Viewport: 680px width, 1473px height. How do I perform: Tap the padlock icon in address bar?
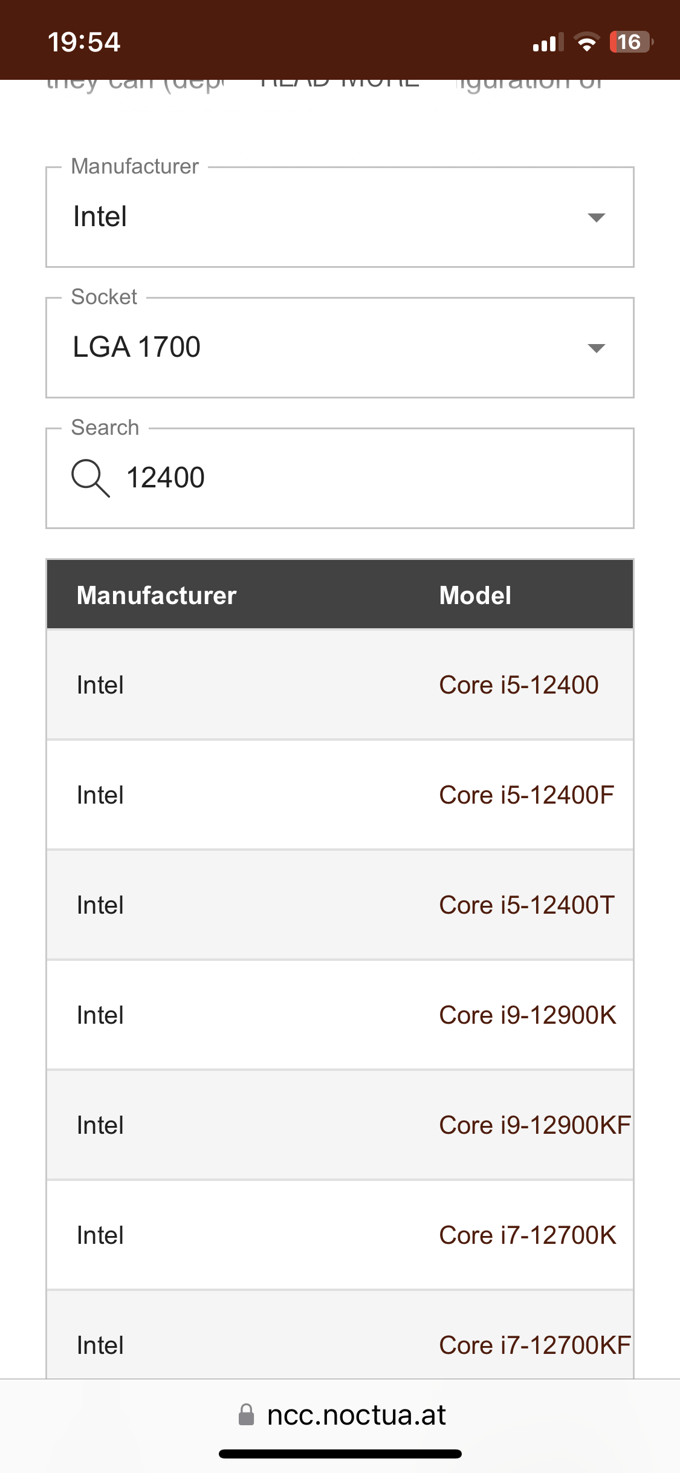tap(246, 1415)
